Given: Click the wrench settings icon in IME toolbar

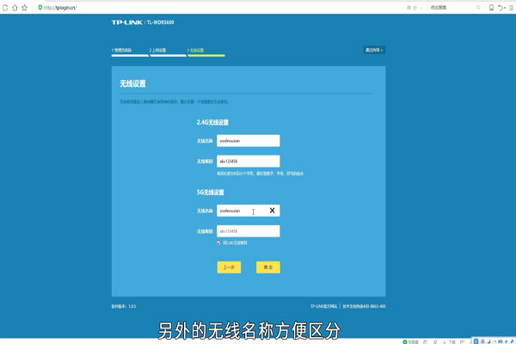Looking at the screenshot, I should point(513,341).
